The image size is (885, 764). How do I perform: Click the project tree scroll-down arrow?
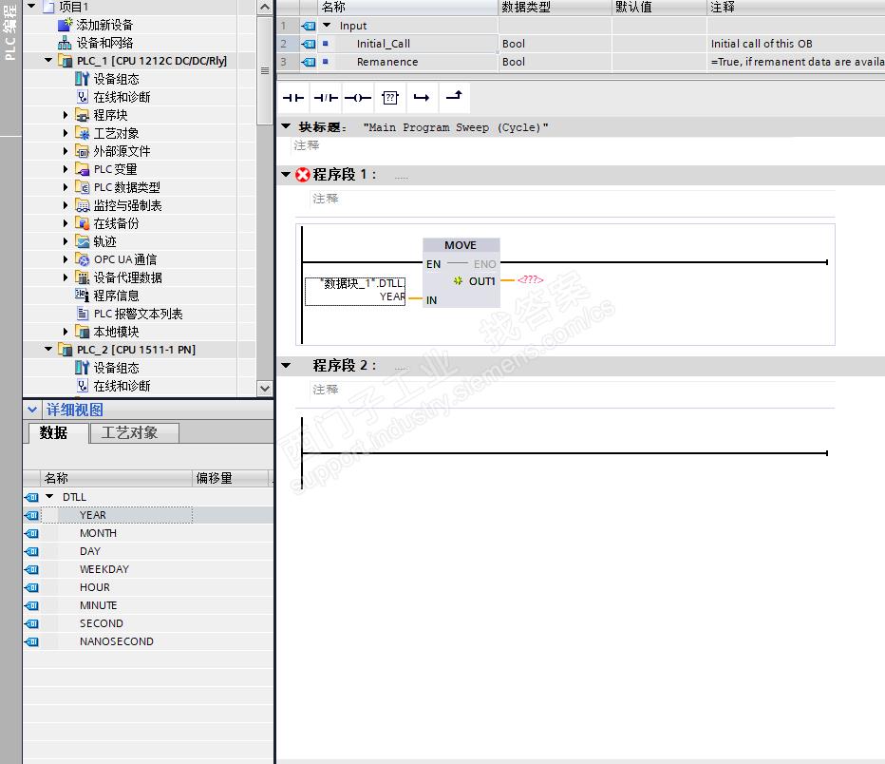265,388
